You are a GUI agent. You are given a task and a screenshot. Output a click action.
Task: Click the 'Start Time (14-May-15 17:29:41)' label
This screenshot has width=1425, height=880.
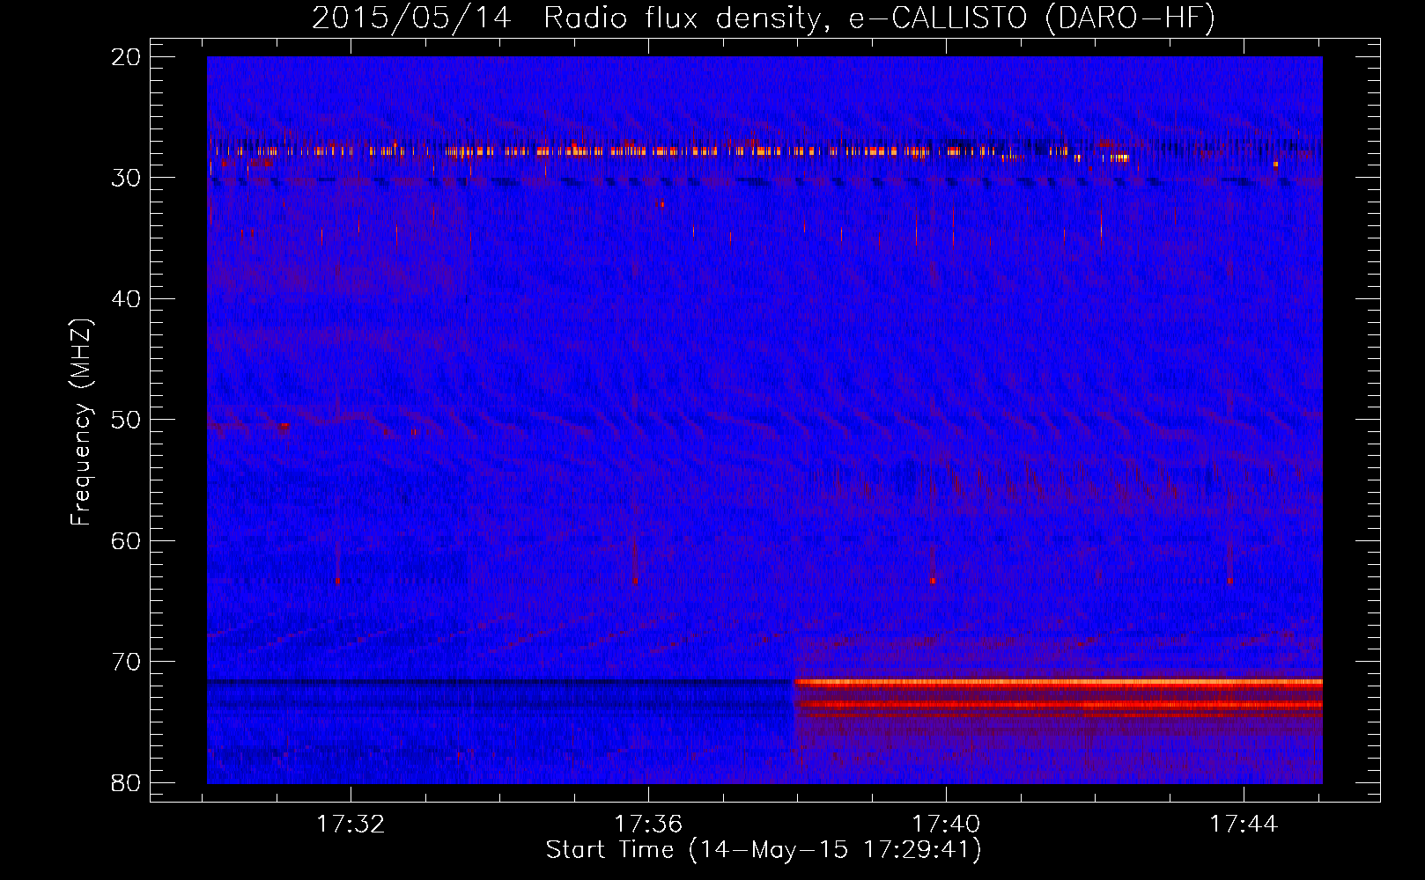pyautogui.click(x=764, y=850)
